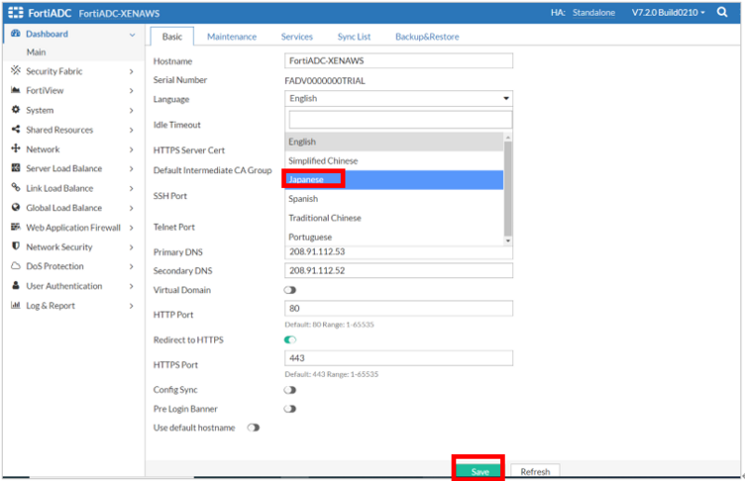The width and height of the screenshot is (745, 481).
Task: Open the Sync List tab
Action: [354, 36]
